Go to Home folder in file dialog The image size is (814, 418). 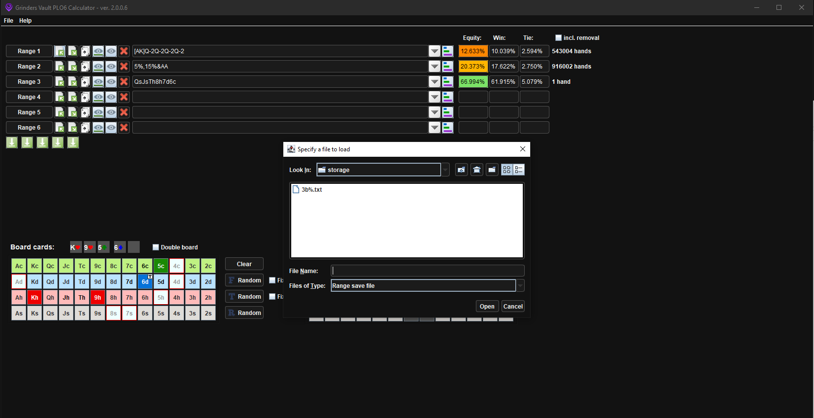(x=476, y=170)
